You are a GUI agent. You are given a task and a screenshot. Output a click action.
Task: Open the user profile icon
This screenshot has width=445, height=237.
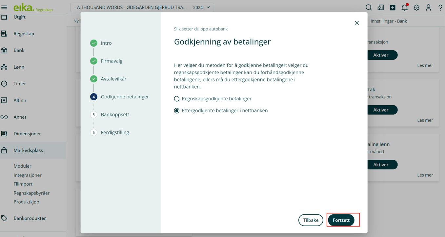pyautogui.click(x=428, y=8)
